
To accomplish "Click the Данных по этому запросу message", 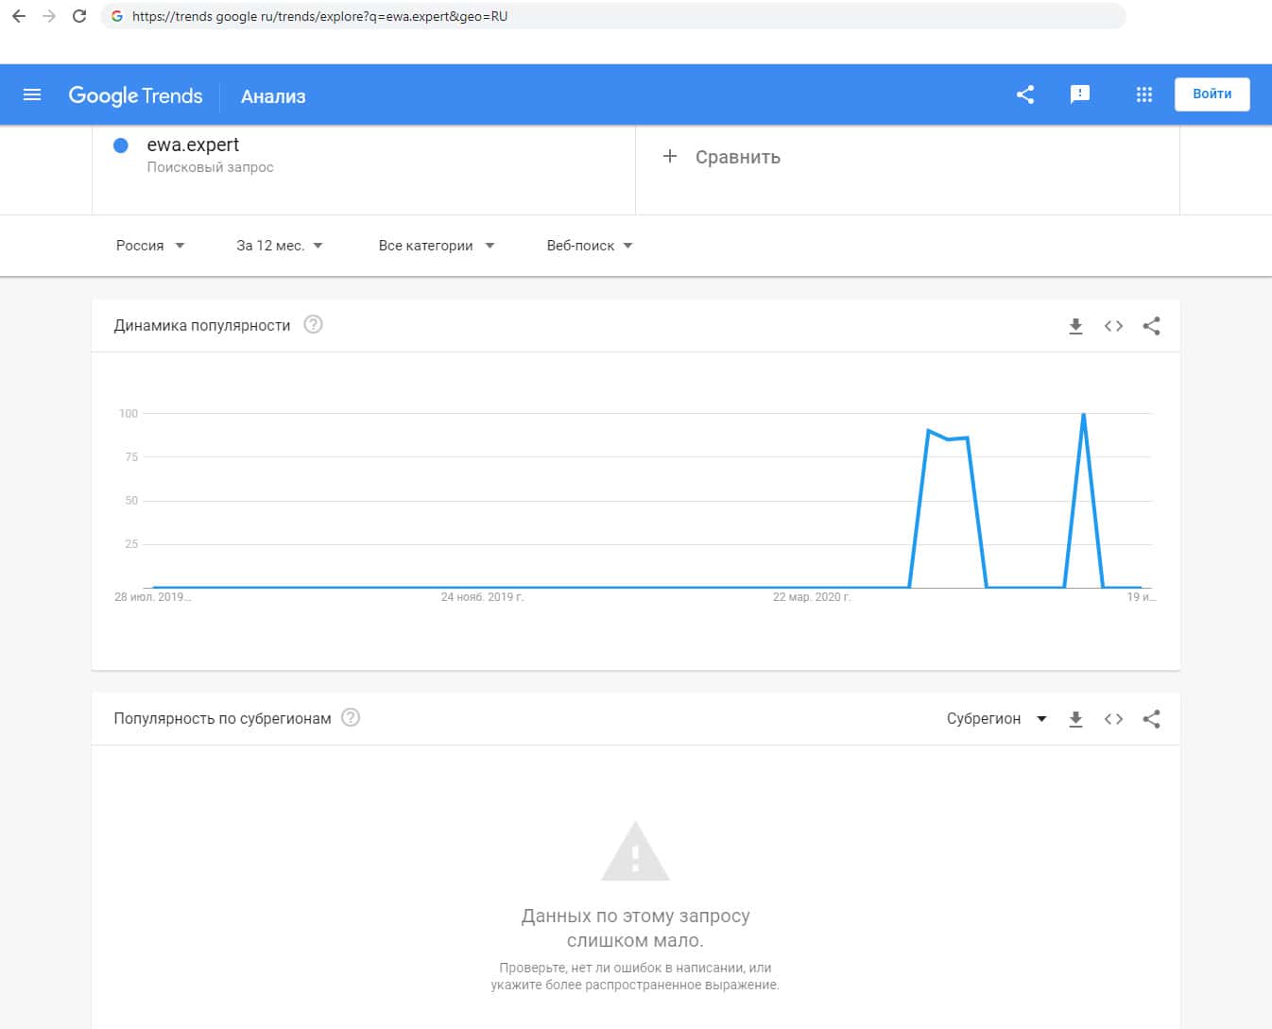I will (635, 928).
